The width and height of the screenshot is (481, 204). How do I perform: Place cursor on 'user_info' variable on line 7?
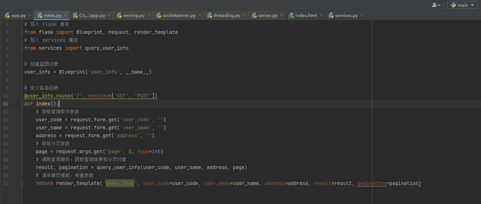tap(37, 72)
